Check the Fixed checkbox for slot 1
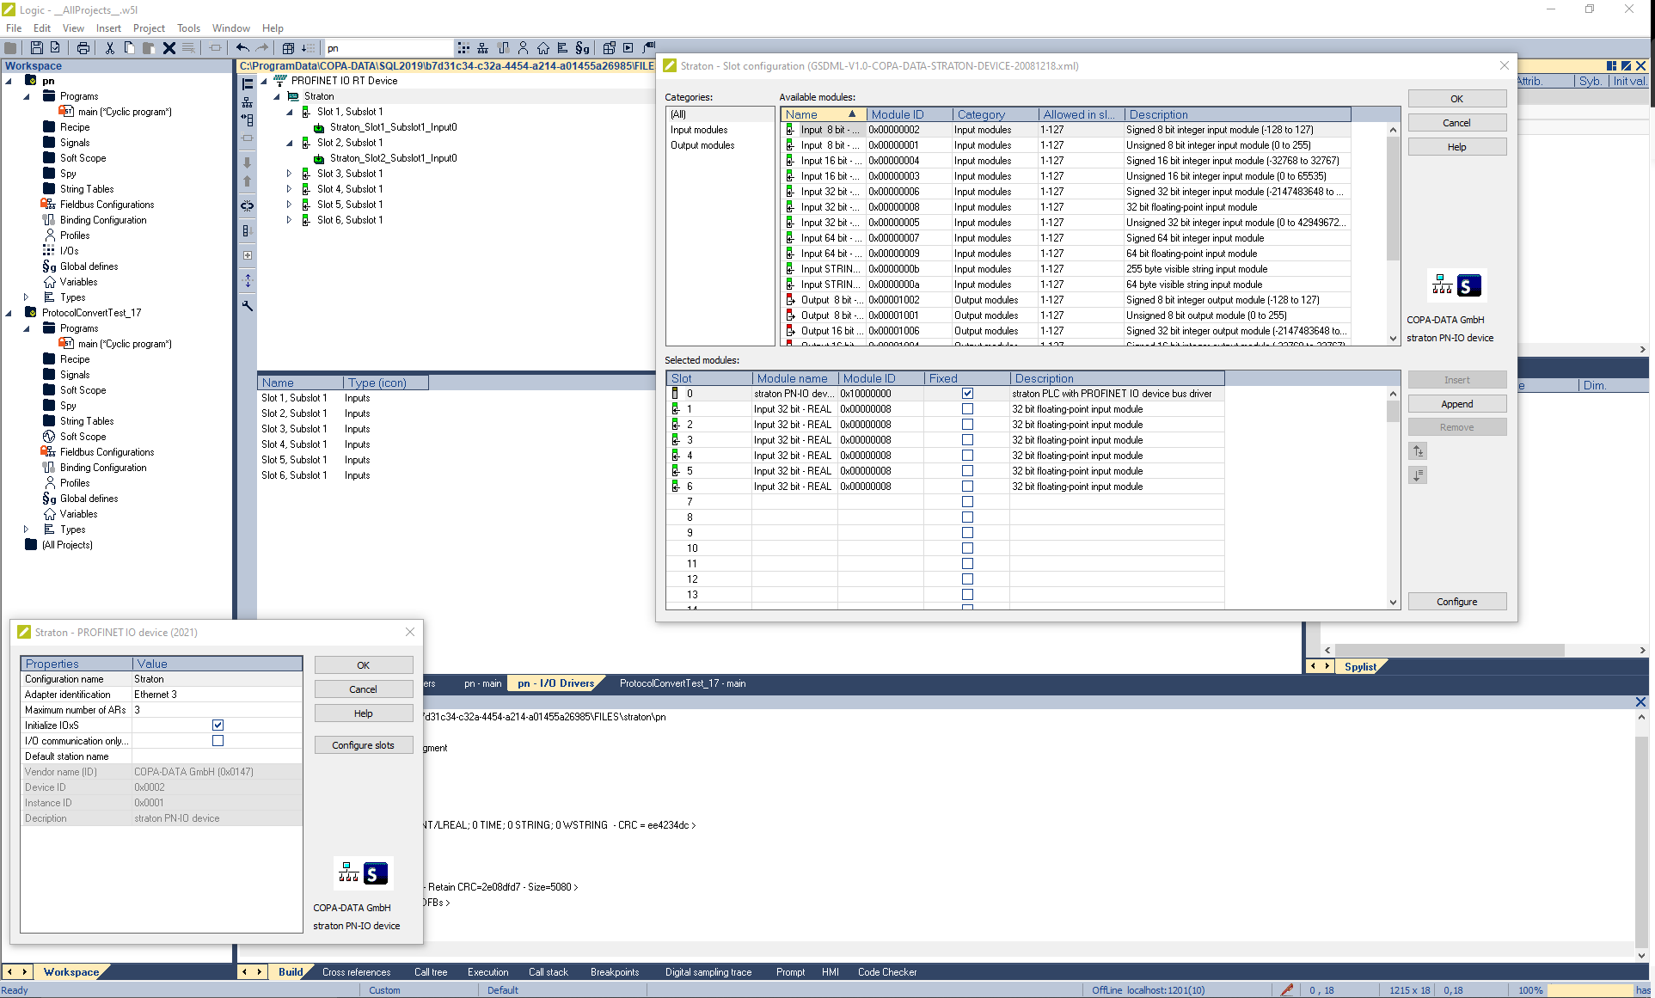Screen dimensions: 1655x998 tap(967, 409)
